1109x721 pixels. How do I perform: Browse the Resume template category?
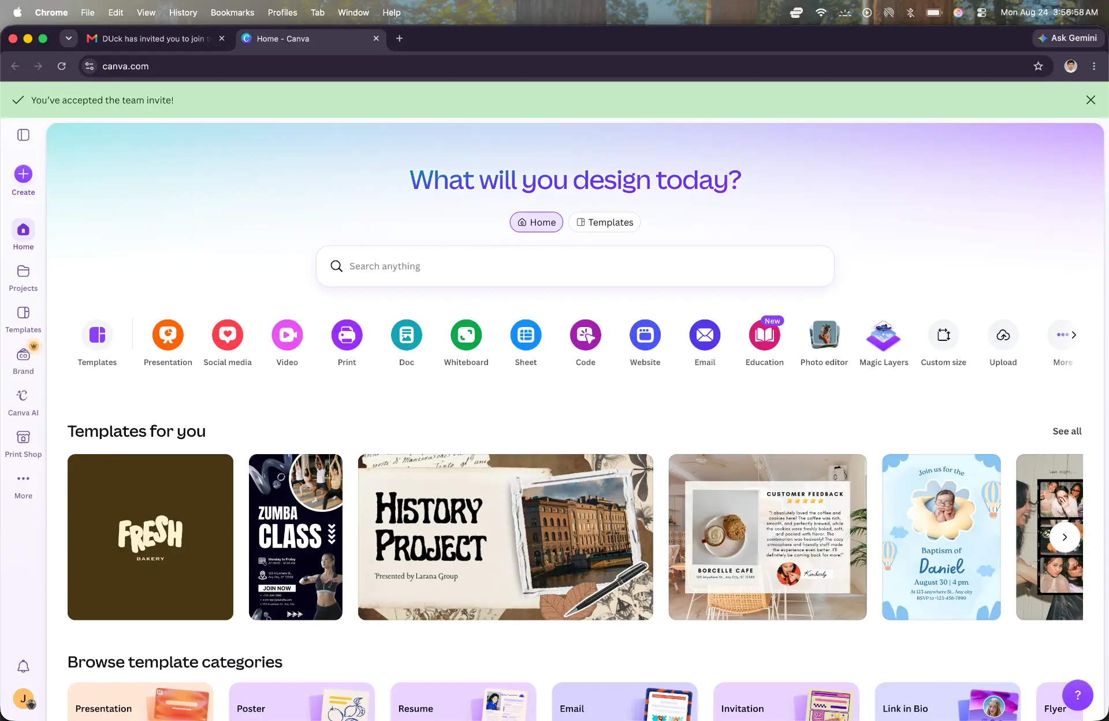click(463, 701)
